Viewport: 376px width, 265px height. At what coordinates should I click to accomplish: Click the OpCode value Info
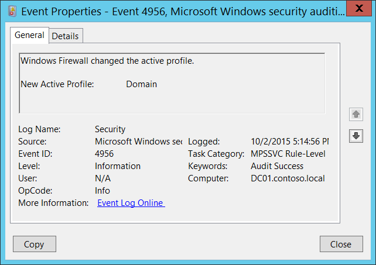102,190
